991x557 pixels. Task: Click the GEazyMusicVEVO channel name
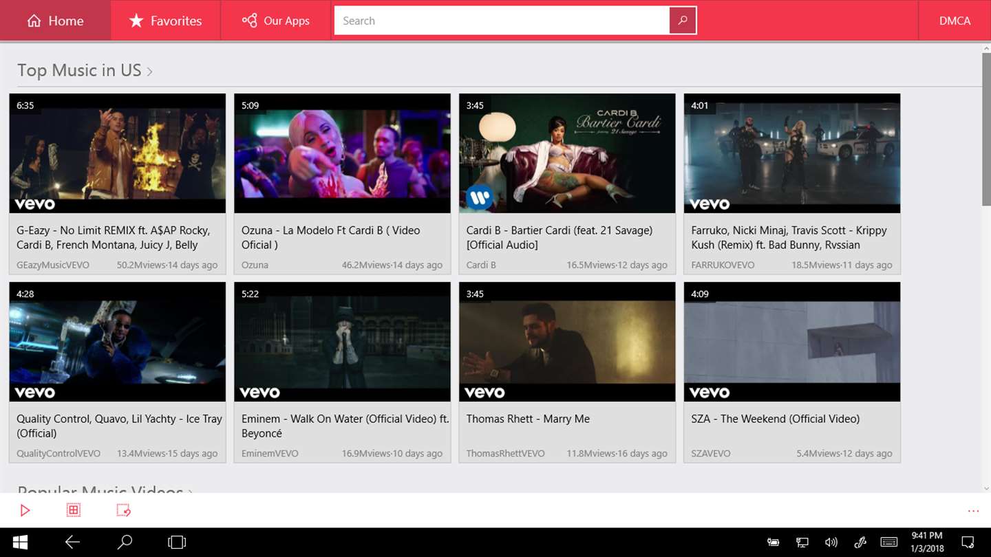click(x=53, y=265)
